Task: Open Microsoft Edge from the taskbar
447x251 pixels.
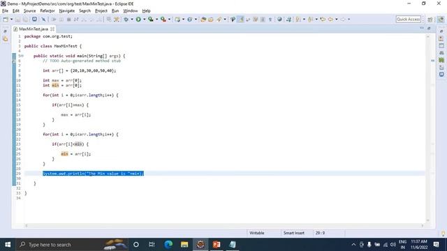Action: pos(168,245)
